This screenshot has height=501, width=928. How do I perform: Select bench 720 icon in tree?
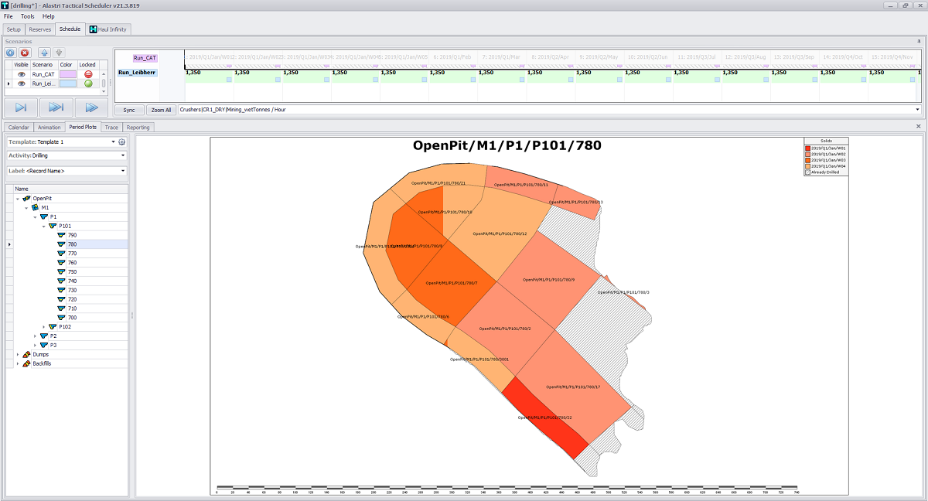(x=61, y=299)
